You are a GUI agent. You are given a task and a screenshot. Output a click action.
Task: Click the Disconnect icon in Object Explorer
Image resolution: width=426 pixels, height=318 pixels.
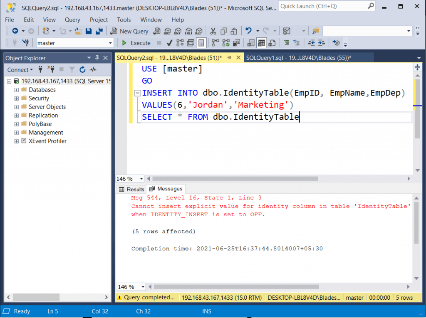[x=52, y=69]
